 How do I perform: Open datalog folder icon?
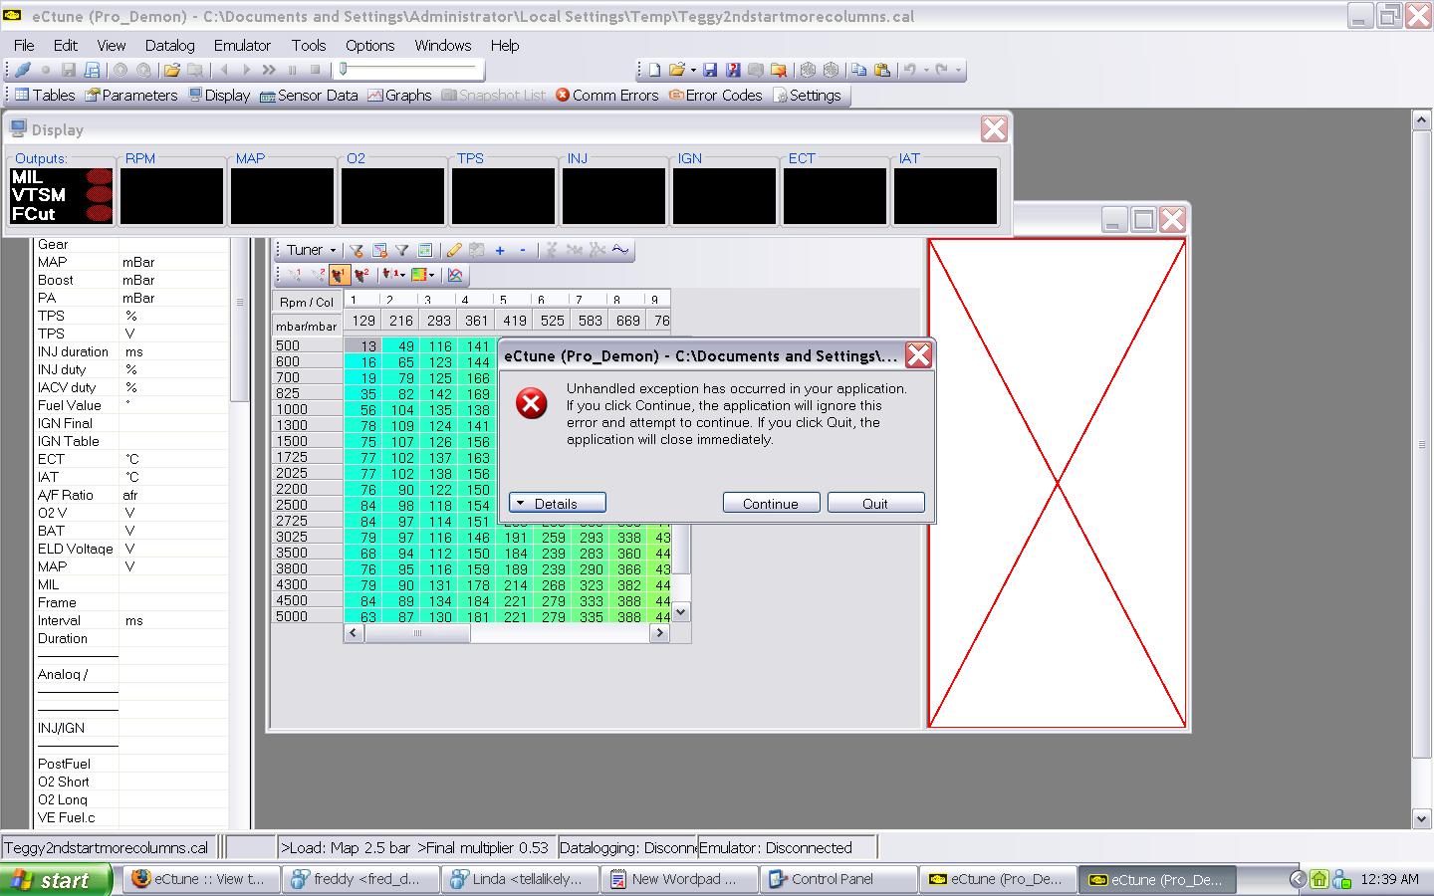click(171, 70)
